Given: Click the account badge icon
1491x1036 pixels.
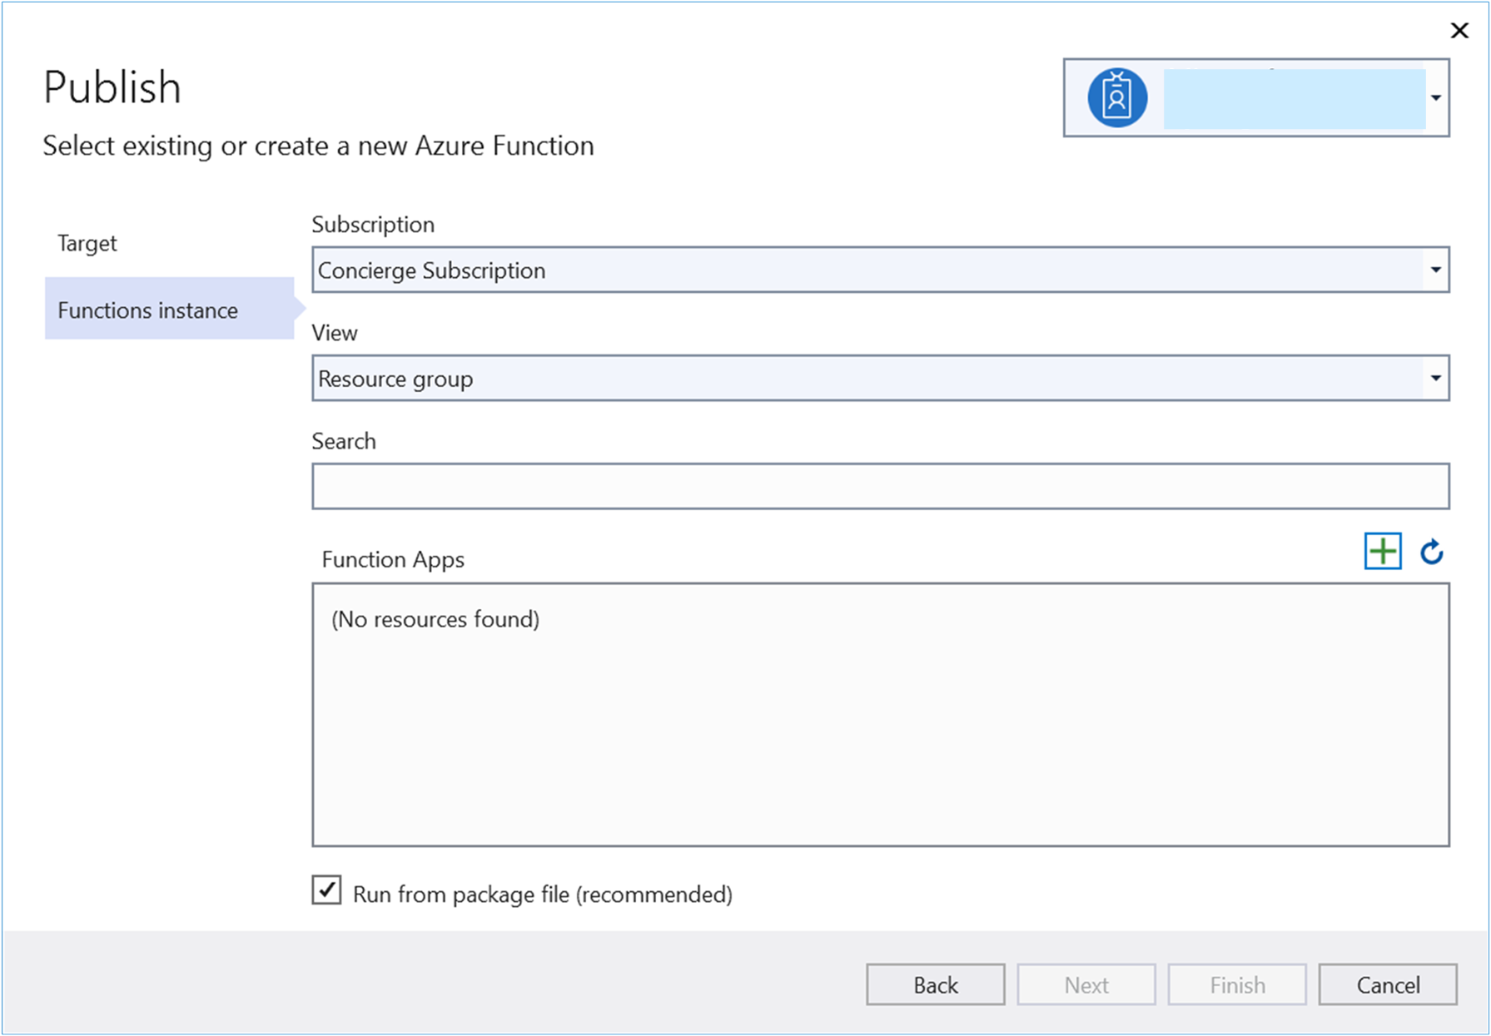Looking at the screenshot, I should click(x=1117, y=97).
